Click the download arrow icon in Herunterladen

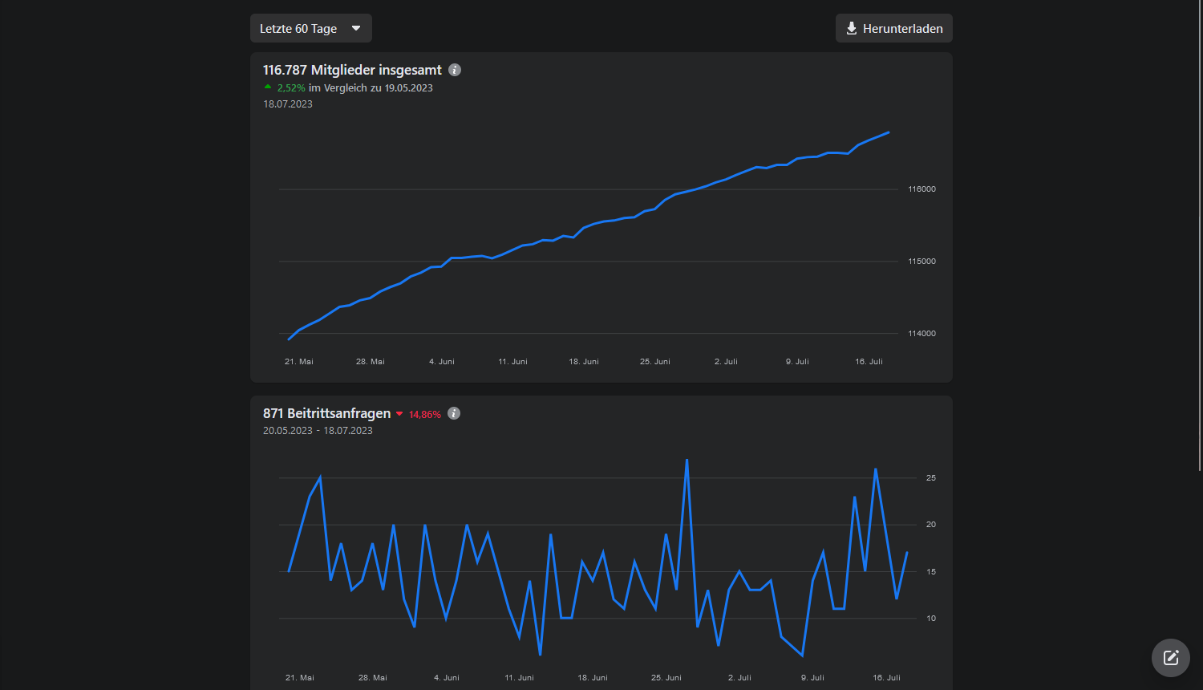[852, 28]
